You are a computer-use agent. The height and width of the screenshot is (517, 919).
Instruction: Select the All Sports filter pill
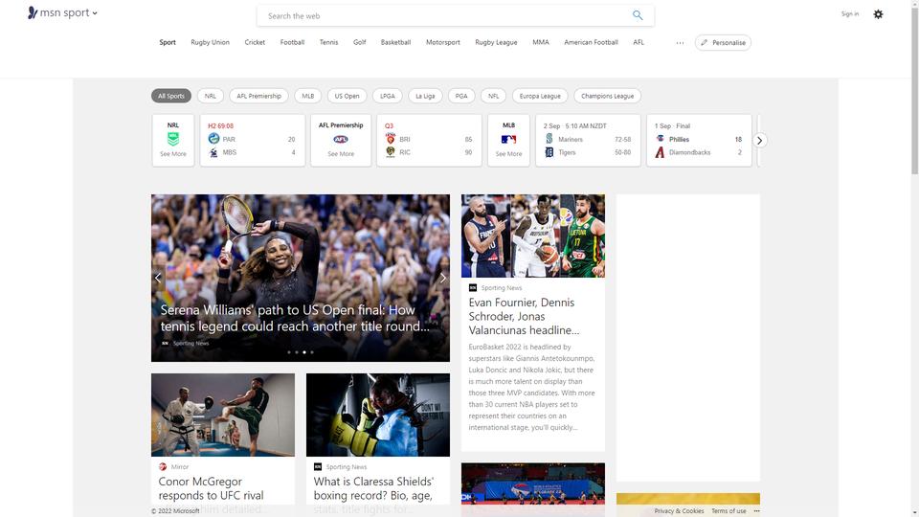[x=171, y=96]
